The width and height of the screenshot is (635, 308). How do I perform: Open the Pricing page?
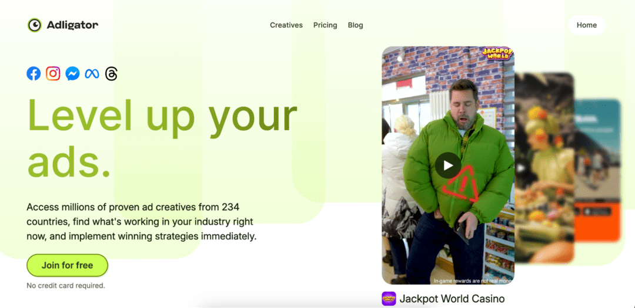pyautogui.click(x=325, y=25)
